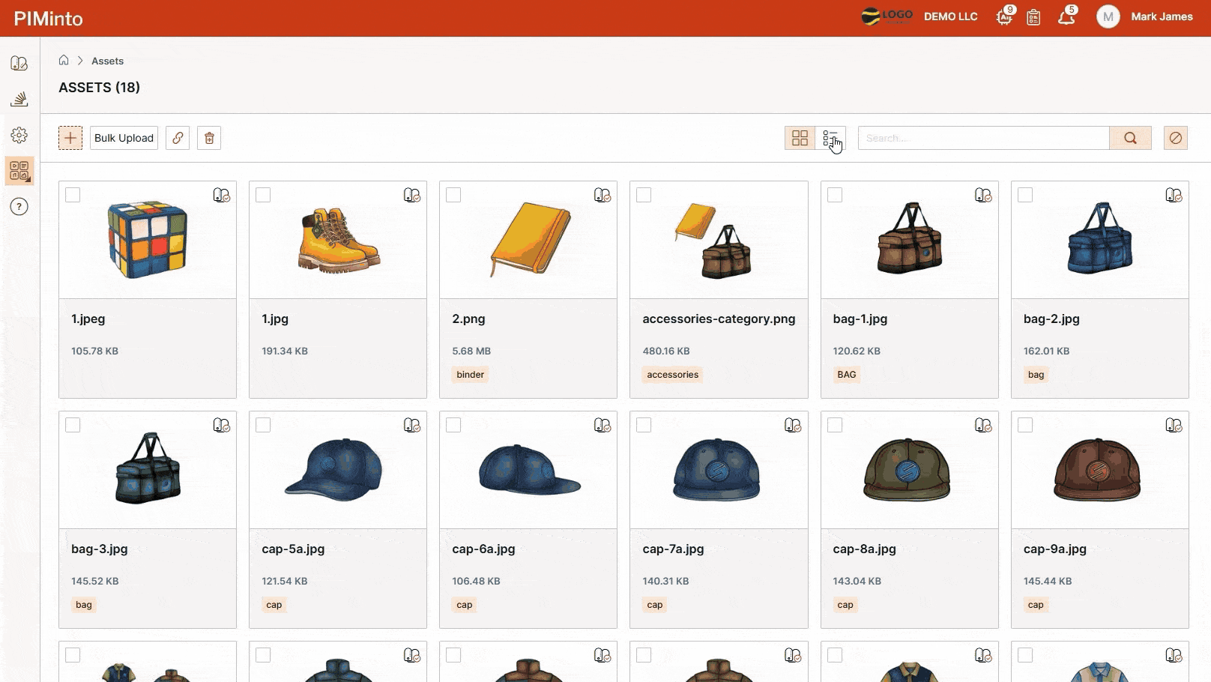Click the Assets breadcrumb item

tap(107, 61)
